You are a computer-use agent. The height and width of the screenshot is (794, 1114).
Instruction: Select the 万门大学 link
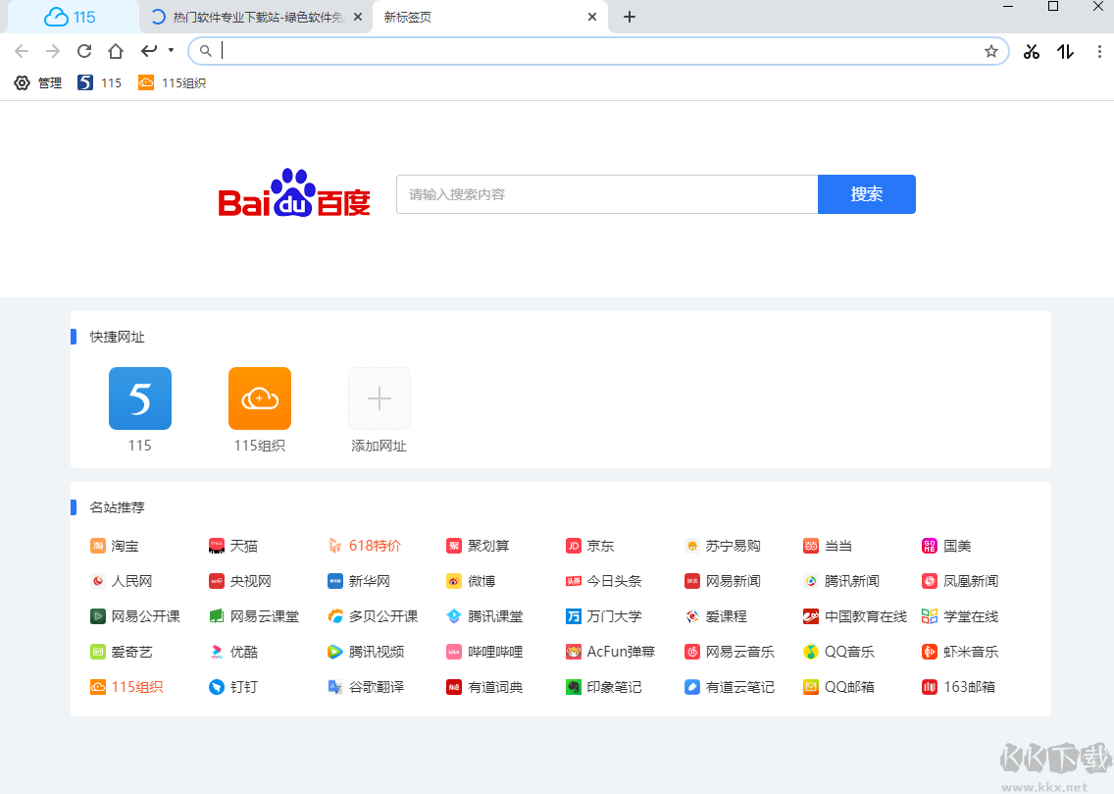[x=604, y=616]
